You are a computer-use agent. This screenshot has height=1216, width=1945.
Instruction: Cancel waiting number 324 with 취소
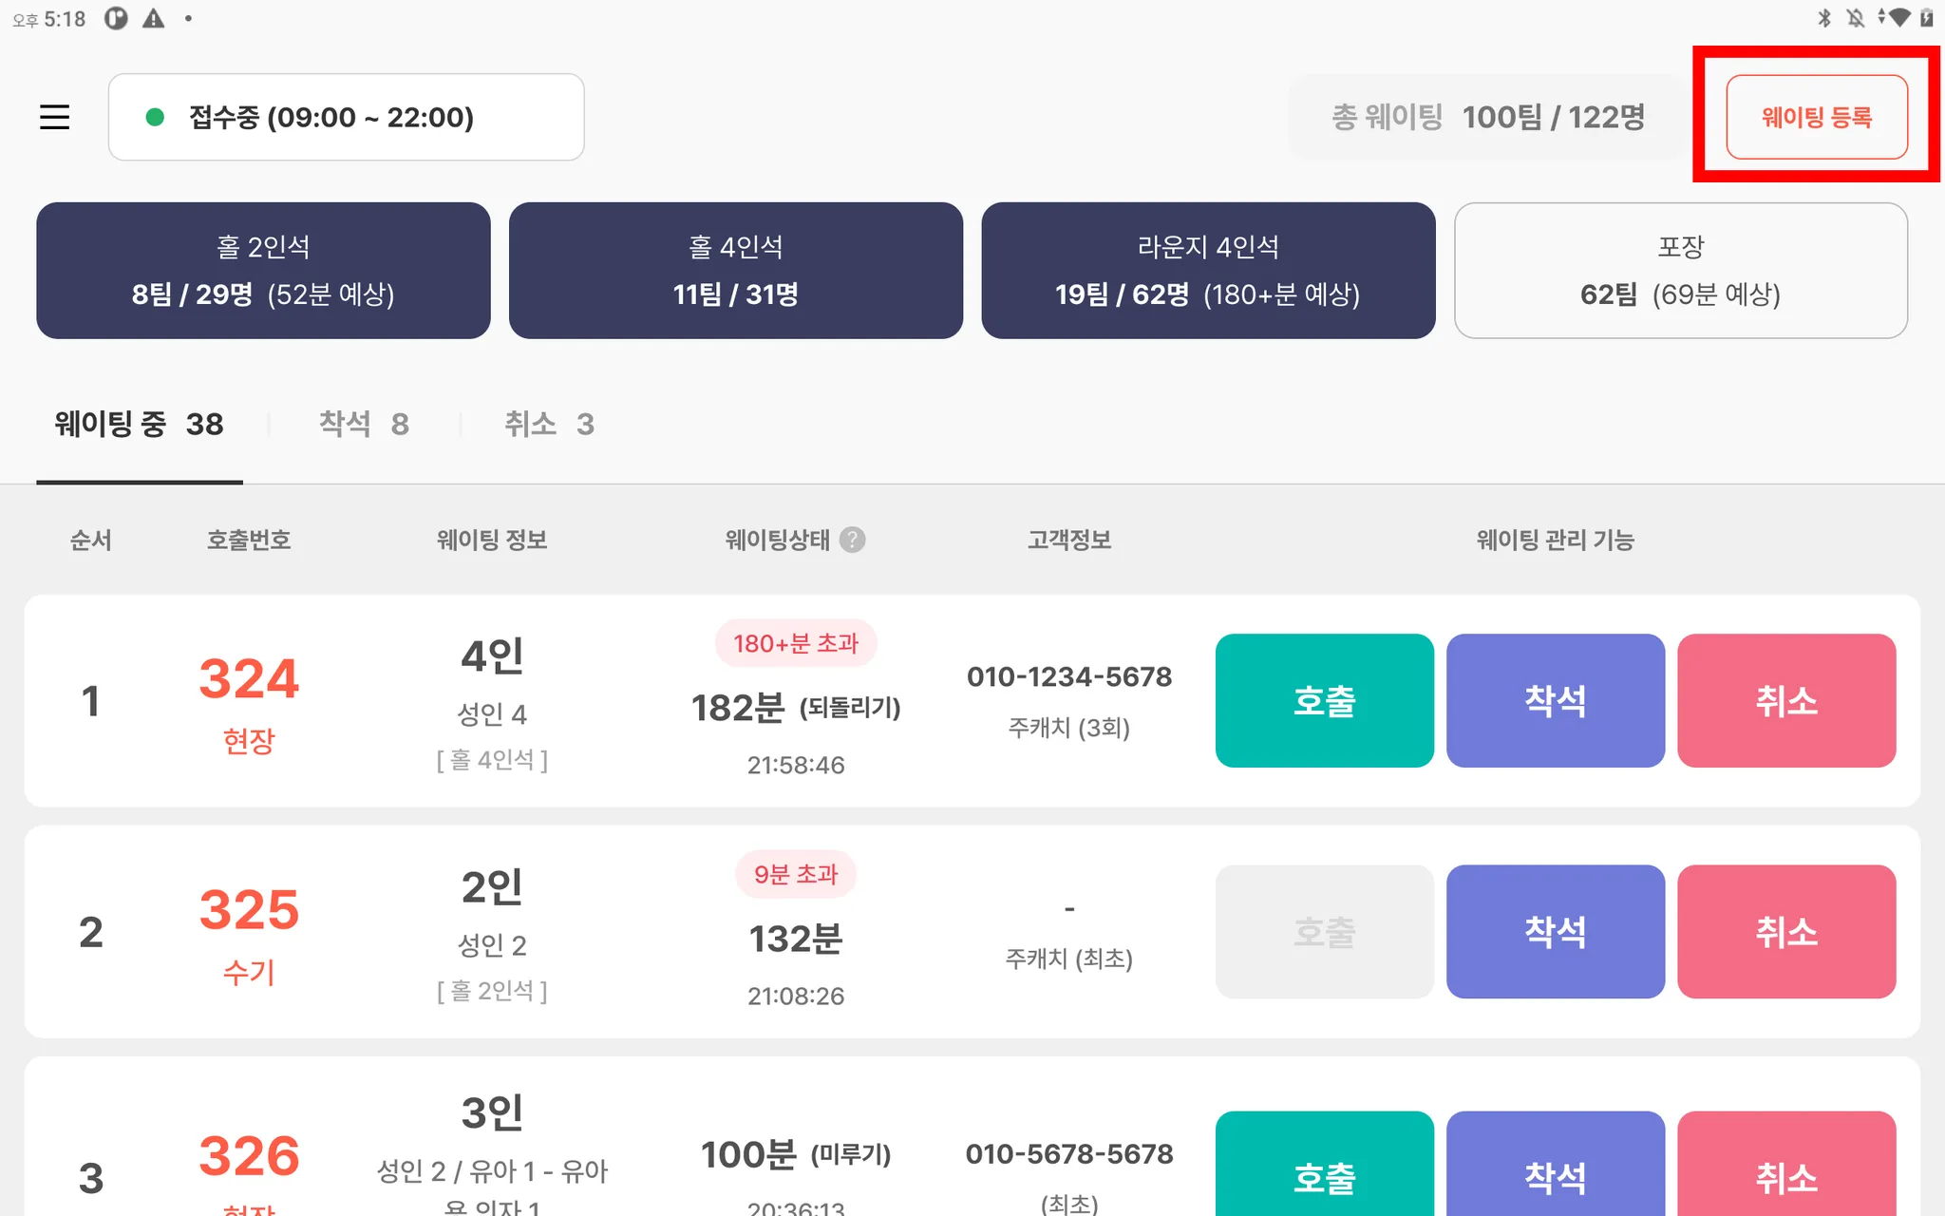[1785, 701]
